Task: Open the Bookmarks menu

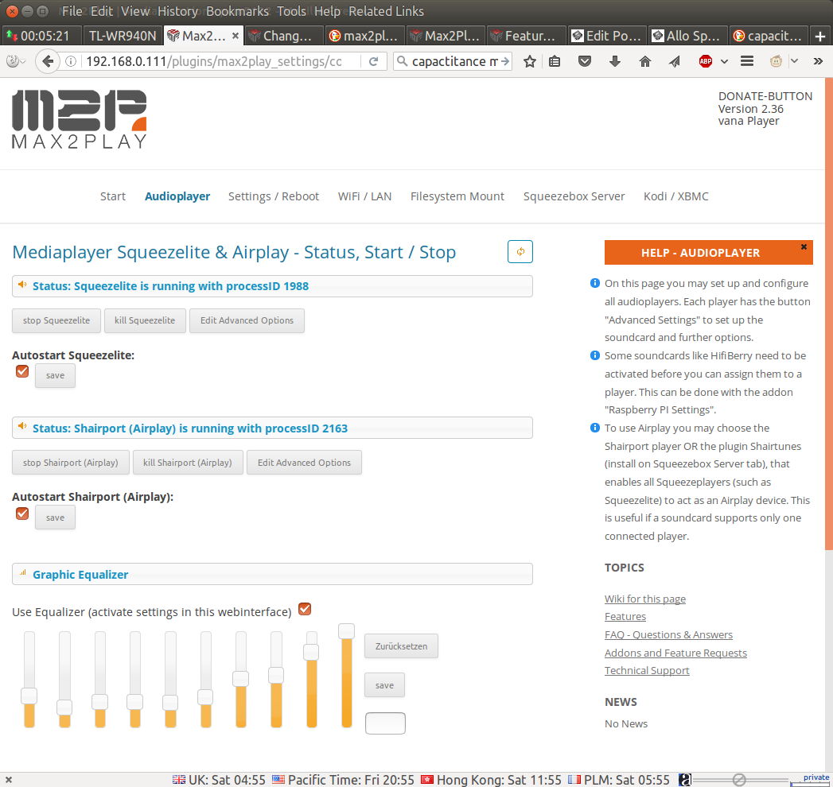Action: [x=237, y=11]
